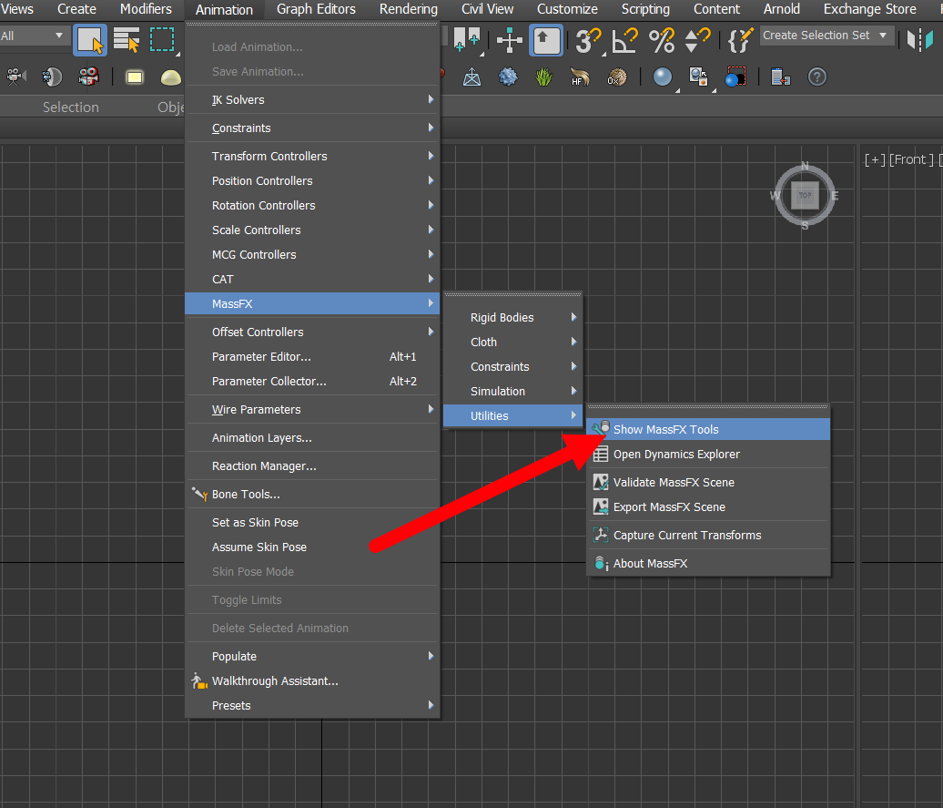Click the render setup icon beside sphere
Viewport: 943px width, 808px height.
tap(698, 77)
